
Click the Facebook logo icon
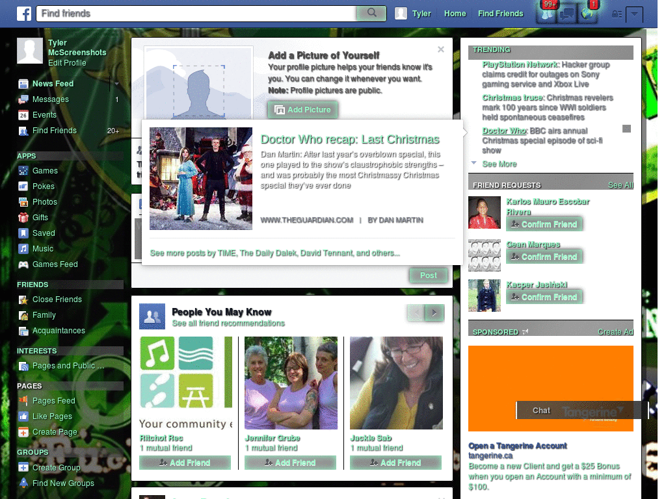(x=24, y=14)
